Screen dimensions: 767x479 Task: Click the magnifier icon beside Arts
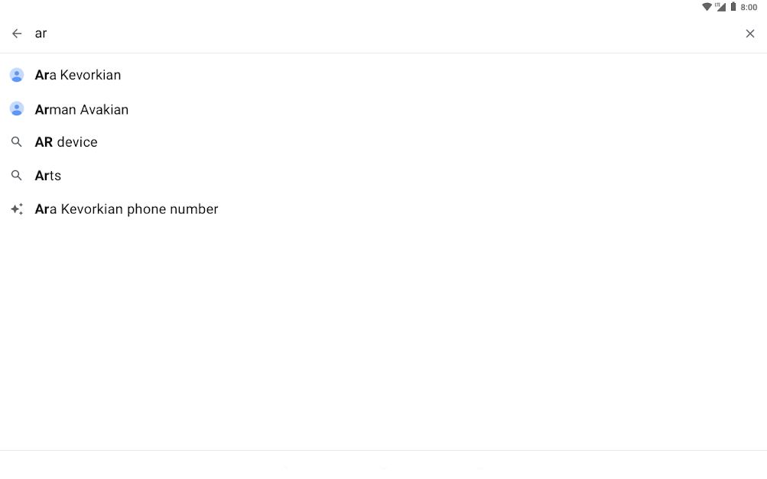pos(17,175)
